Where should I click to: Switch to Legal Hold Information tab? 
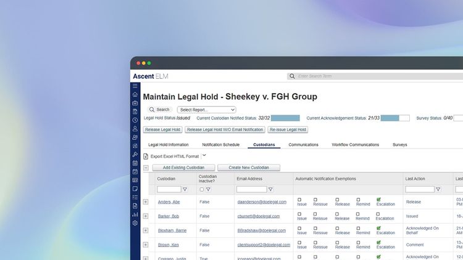click(x=169, y=145)
